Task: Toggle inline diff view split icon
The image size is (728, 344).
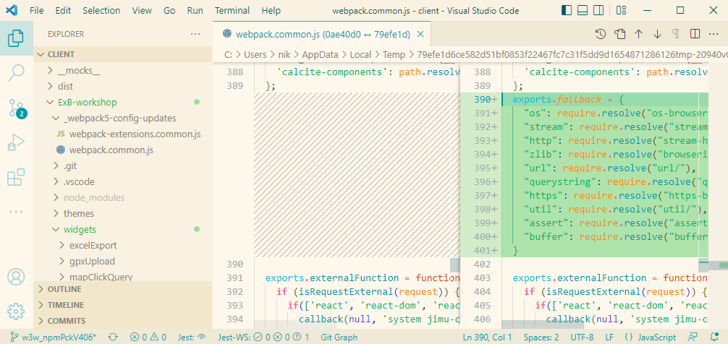Action: pos(695,34)
